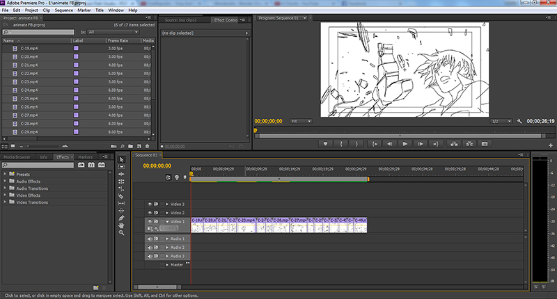This screenshot has height=299, width=557.
Task: Step back one frame
Action: 390,144
